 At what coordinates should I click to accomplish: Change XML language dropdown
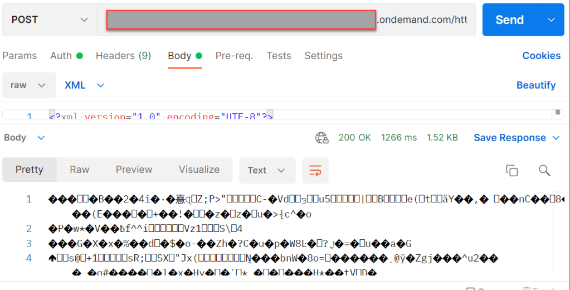pos(85,85)
